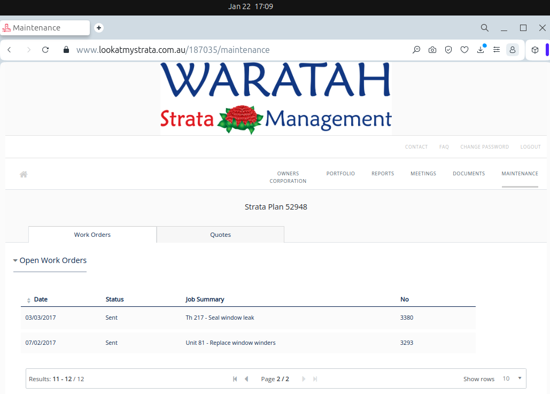Go to previous results page arrow
This screenshot has width=550, height=394.
pyautogui.click(x=246, y=379)
